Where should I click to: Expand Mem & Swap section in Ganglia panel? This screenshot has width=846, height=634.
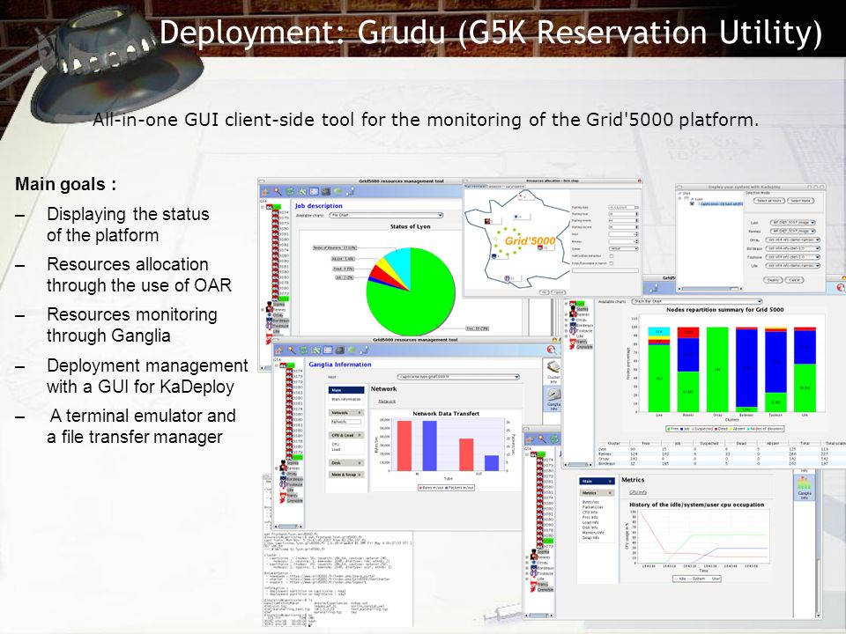point(346,475)
